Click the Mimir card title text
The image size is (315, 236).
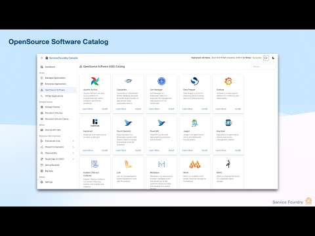click(x=186, y=172)
